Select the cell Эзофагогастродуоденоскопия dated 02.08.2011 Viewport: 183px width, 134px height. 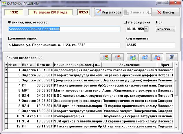(x=77, y=75)
